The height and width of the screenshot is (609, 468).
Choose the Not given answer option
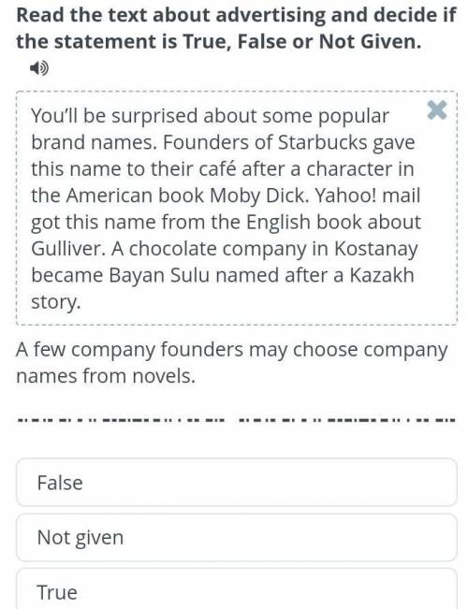coord(236,538)
